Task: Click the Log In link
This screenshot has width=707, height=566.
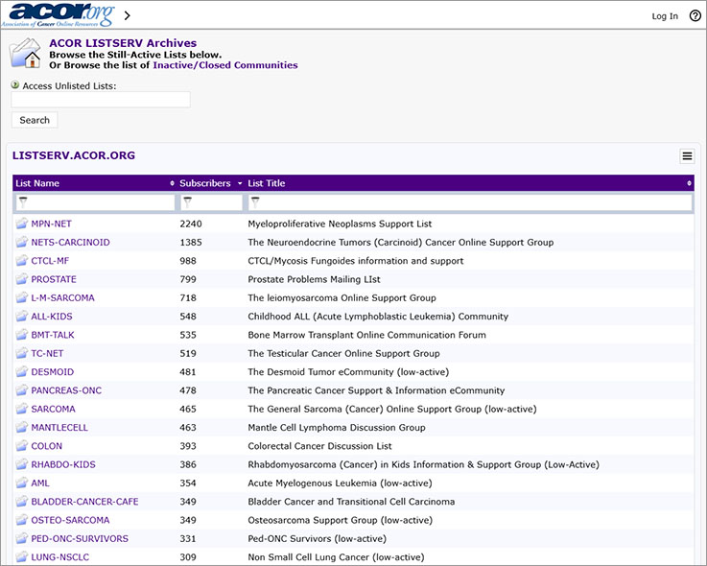Action: [665, 16]
